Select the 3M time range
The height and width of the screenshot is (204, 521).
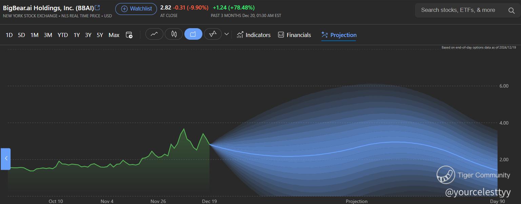[48, 35]
